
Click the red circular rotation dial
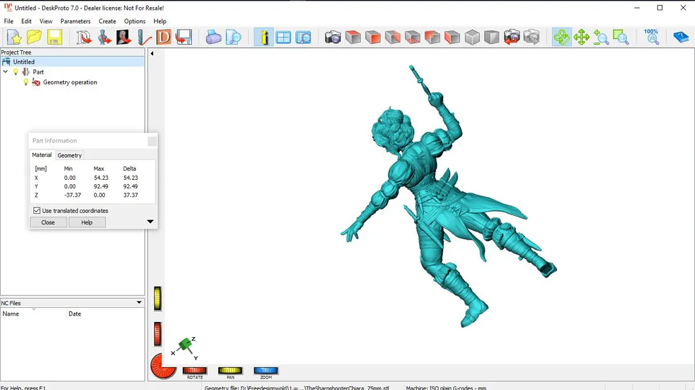(163, 366)
